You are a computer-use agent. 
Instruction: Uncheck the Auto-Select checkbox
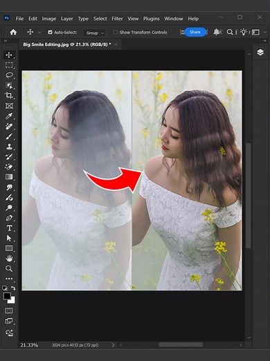[x=50, y=32]
